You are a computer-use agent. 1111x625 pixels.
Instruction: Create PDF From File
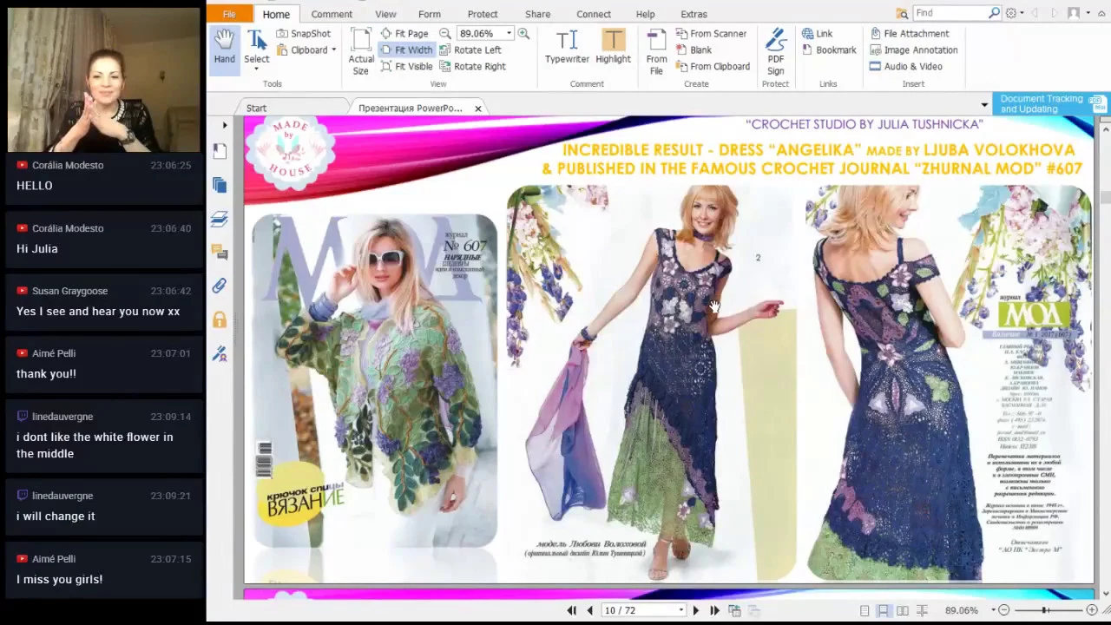point(656,51)
